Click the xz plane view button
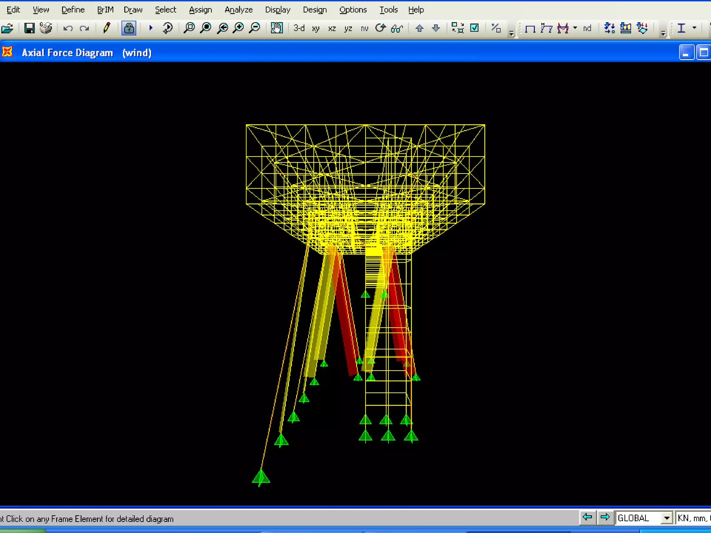 coord(332,28)
